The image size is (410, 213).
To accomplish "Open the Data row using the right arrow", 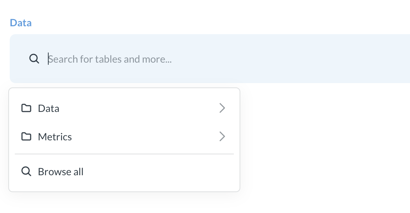I will (222, 108).
